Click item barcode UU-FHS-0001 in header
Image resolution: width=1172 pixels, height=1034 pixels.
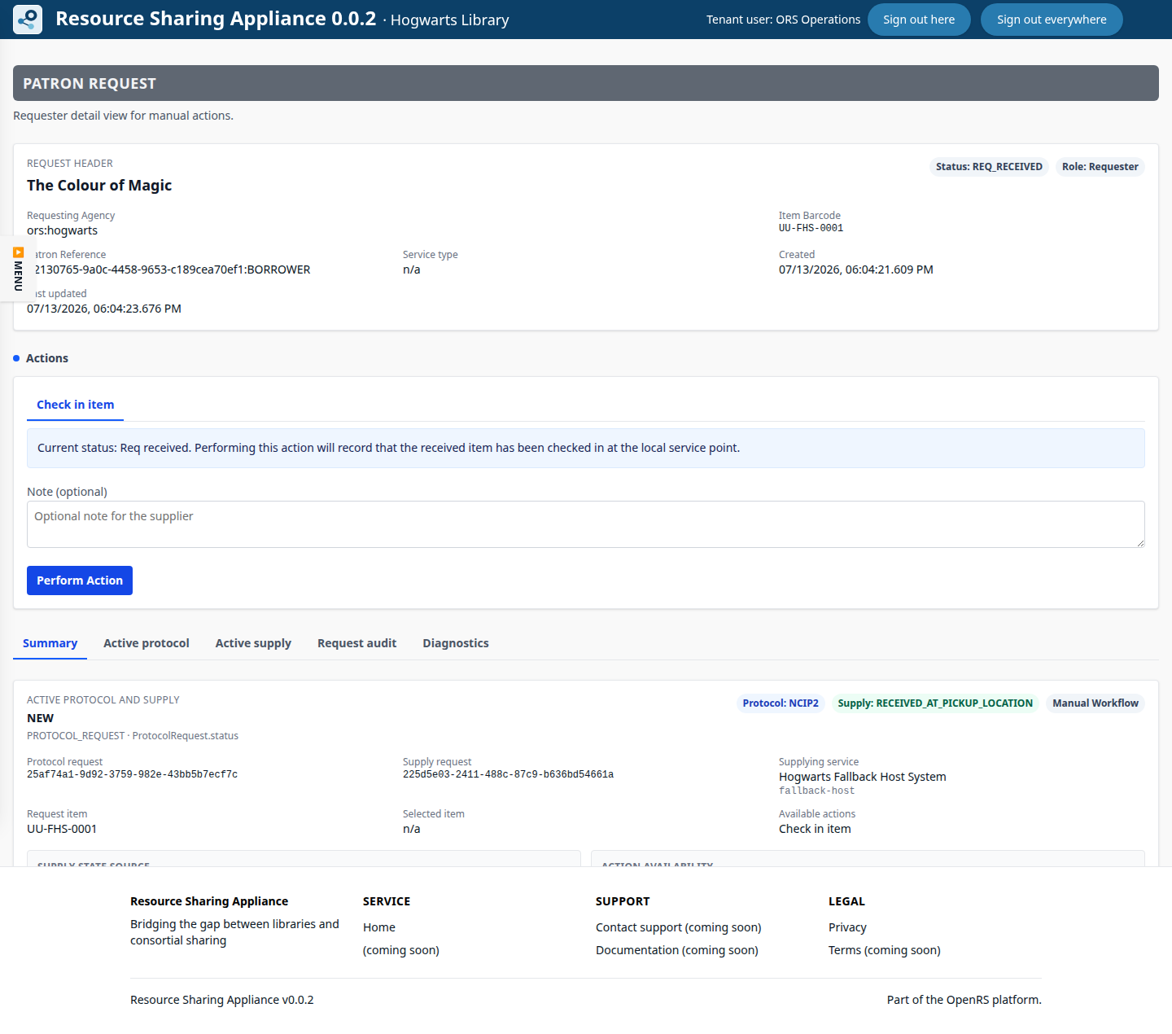[x=811, y=228]
